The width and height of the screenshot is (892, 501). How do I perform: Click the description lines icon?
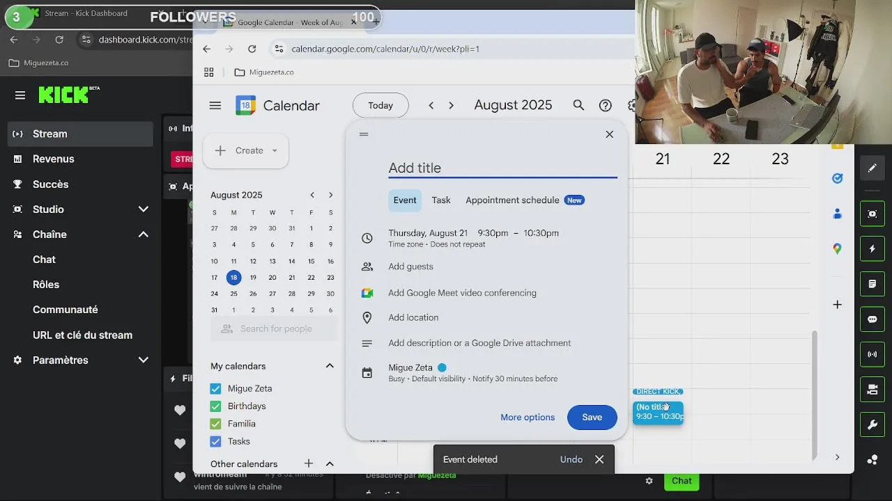click(367, 343)
